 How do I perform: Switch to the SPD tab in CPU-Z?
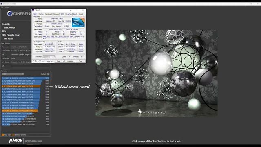coord(62,14)
